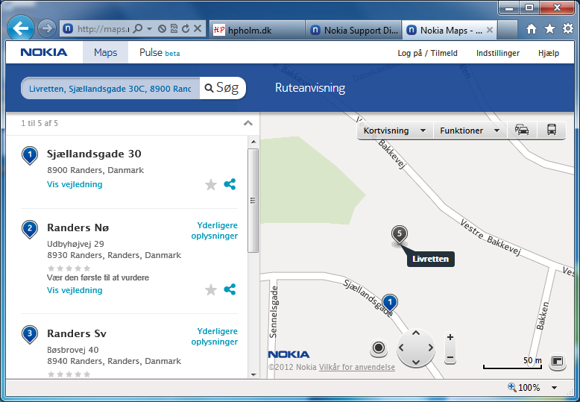Click the locate-me target button
The height and width of the screenshot is (402, 580).
[x=379, y=348]
